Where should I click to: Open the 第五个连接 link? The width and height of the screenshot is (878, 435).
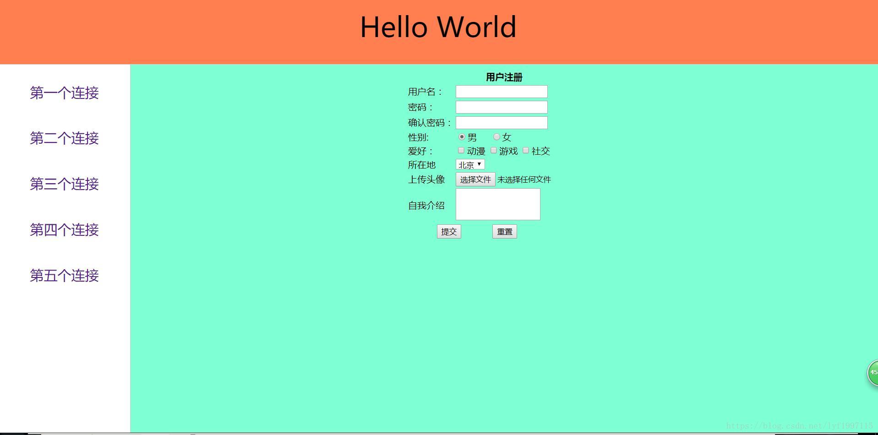64,276
